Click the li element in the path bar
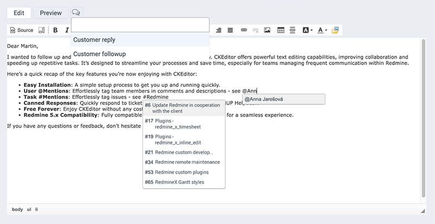Image resolution: width=435 pixels, height=224 pixels. (36, 209)
